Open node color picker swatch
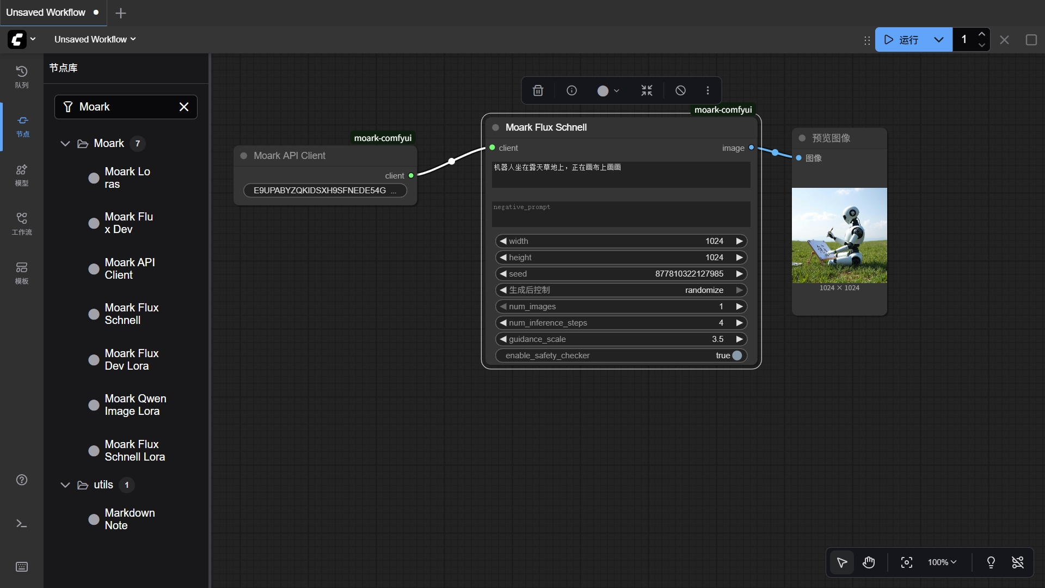Image resolution: width=1045 pixels, height=588 pixels. click(603, 91)
